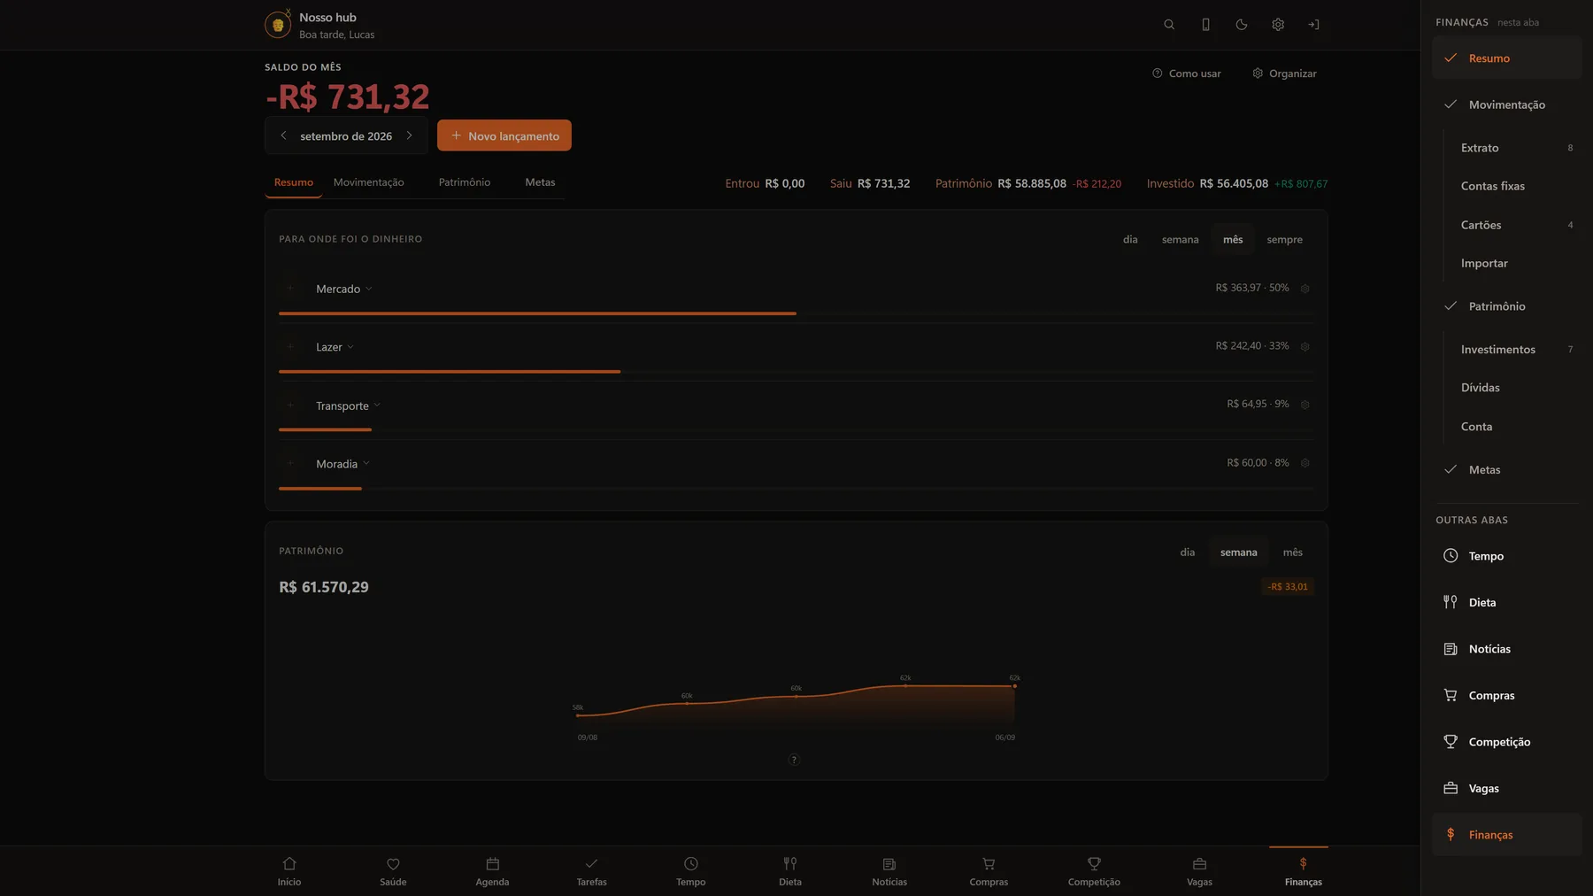Click the question mark below the patrimônio chart
The image size is (1593, 896).
(x=794, y=760)
